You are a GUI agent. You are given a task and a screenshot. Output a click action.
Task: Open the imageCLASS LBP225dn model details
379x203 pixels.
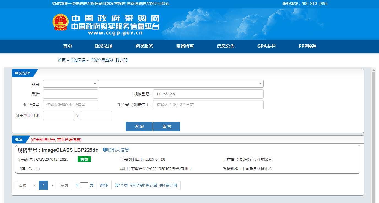[x=70, y=150]
